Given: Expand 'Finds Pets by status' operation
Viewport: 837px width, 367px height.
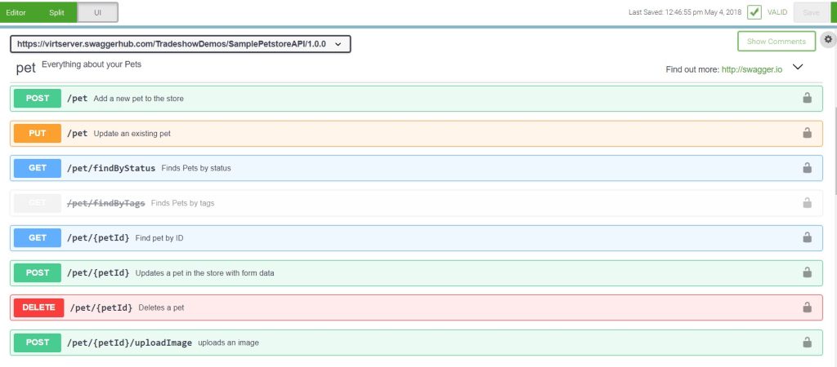Looking at the screenshot, I should 416,168.
